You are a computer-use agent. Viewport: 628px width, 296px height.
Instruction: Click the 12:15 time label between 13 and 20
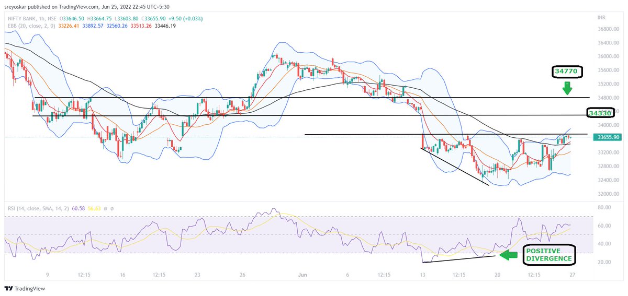point(459,274)
